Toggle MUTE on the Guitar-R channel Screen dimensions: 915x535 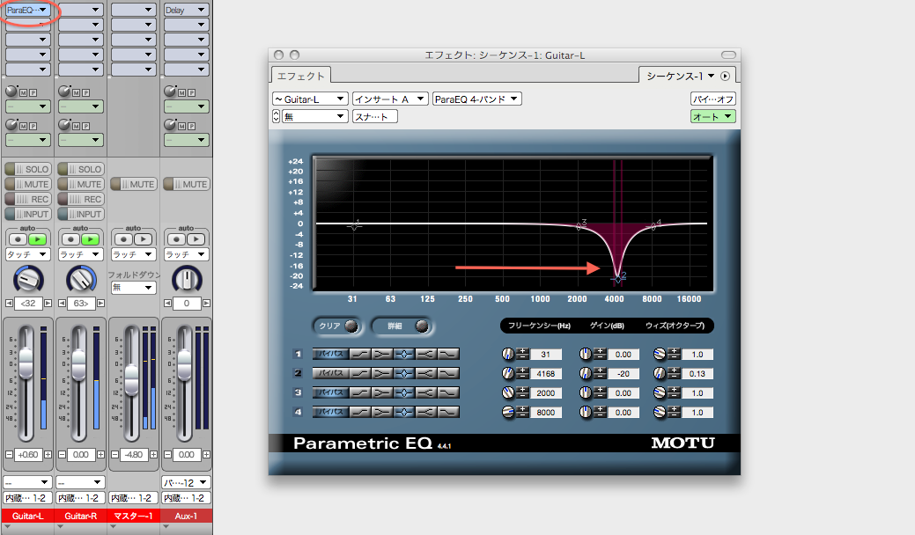(x=80, y=184)
